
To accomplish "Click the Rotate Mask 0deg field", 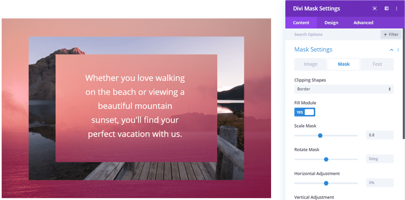I will (x=380, y=159).
